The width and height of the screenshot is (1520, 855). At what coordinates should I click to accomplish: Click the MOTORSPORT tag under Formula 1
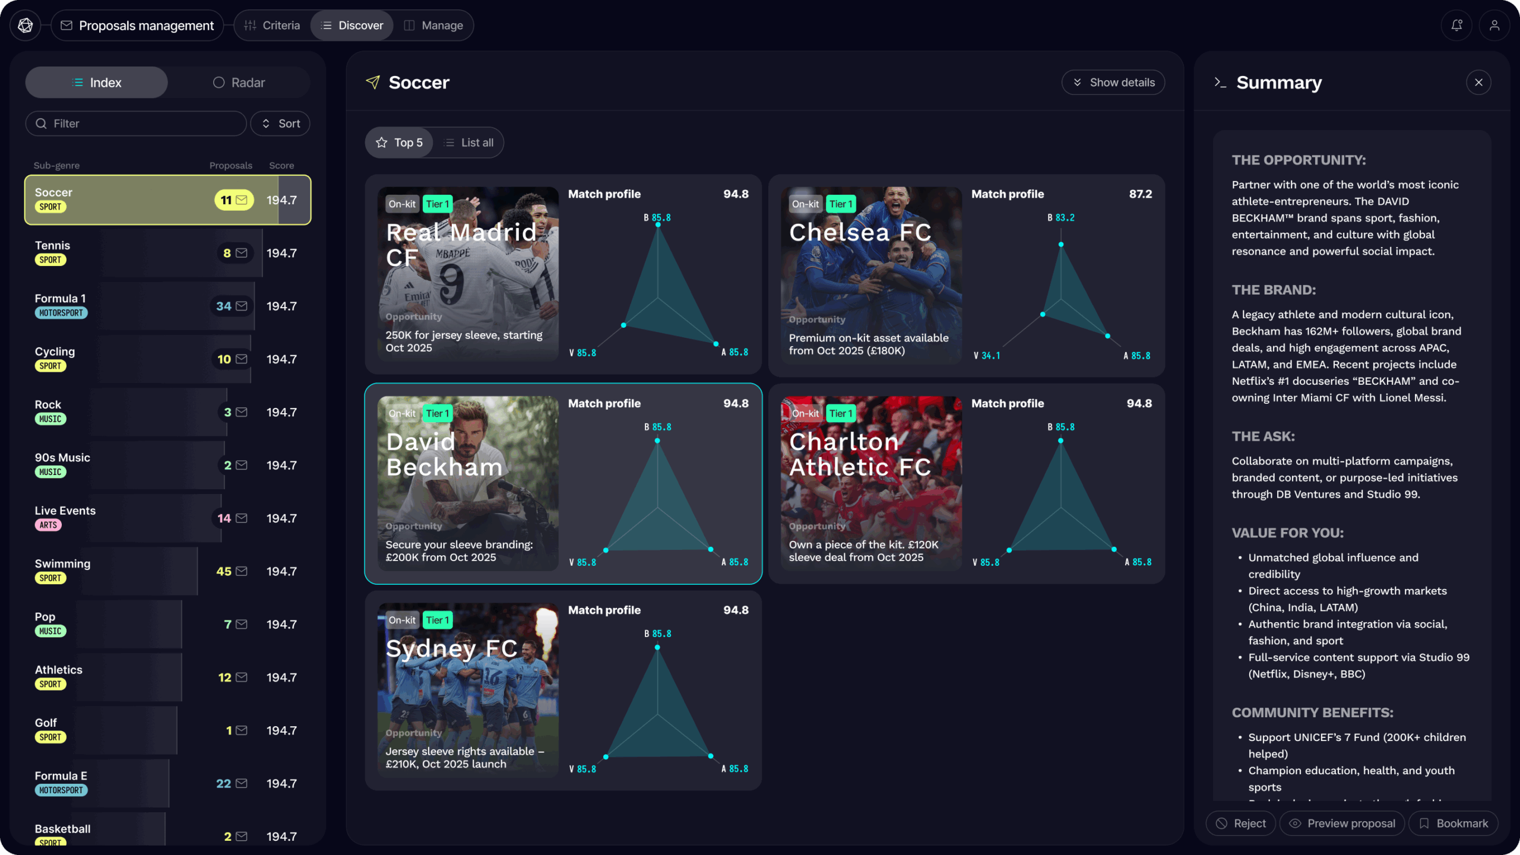pos(61,313)
